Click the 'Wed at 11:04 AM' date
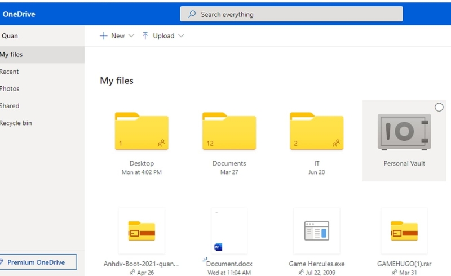The image size is (451, 276). click(x=229, y=272)
